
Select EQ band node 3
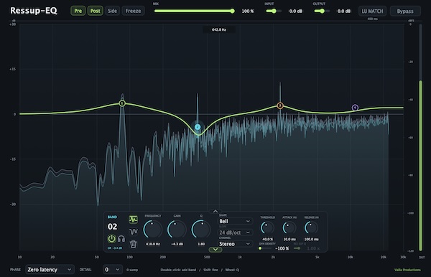click(280, 105)
